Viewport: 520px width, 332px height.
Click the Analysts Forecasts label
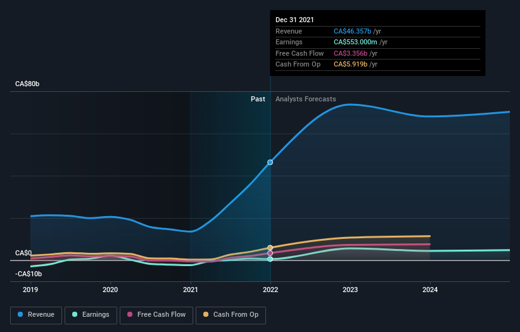coord(305,99)
